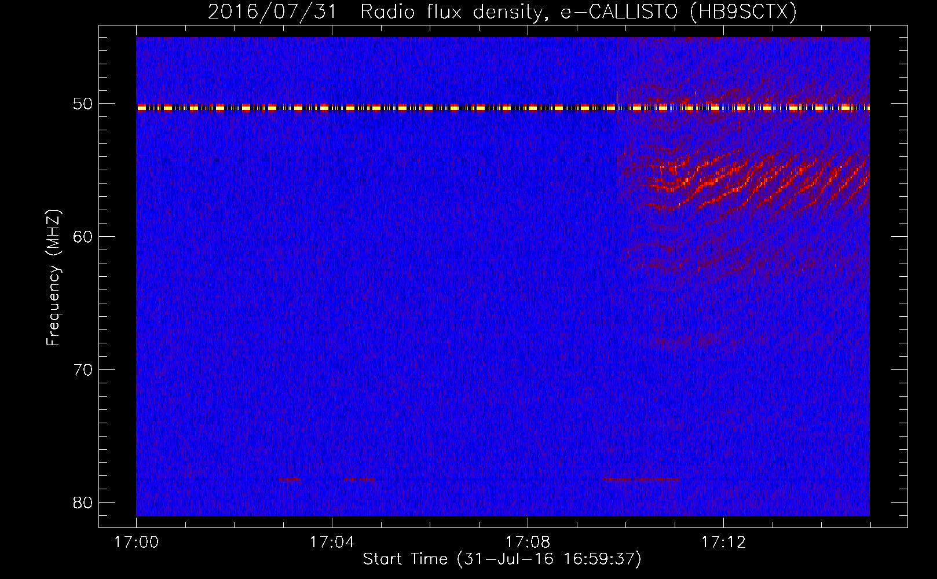The height and width of the screenshot is (579, 937).
Task: Click the 70 MHz frequency tick label
Action: click(x=83, y=369)
